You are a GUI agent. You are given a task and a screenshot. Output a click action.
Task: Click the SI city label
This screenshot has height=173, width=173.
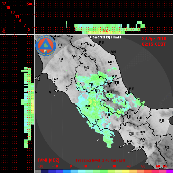click(61, 59)
